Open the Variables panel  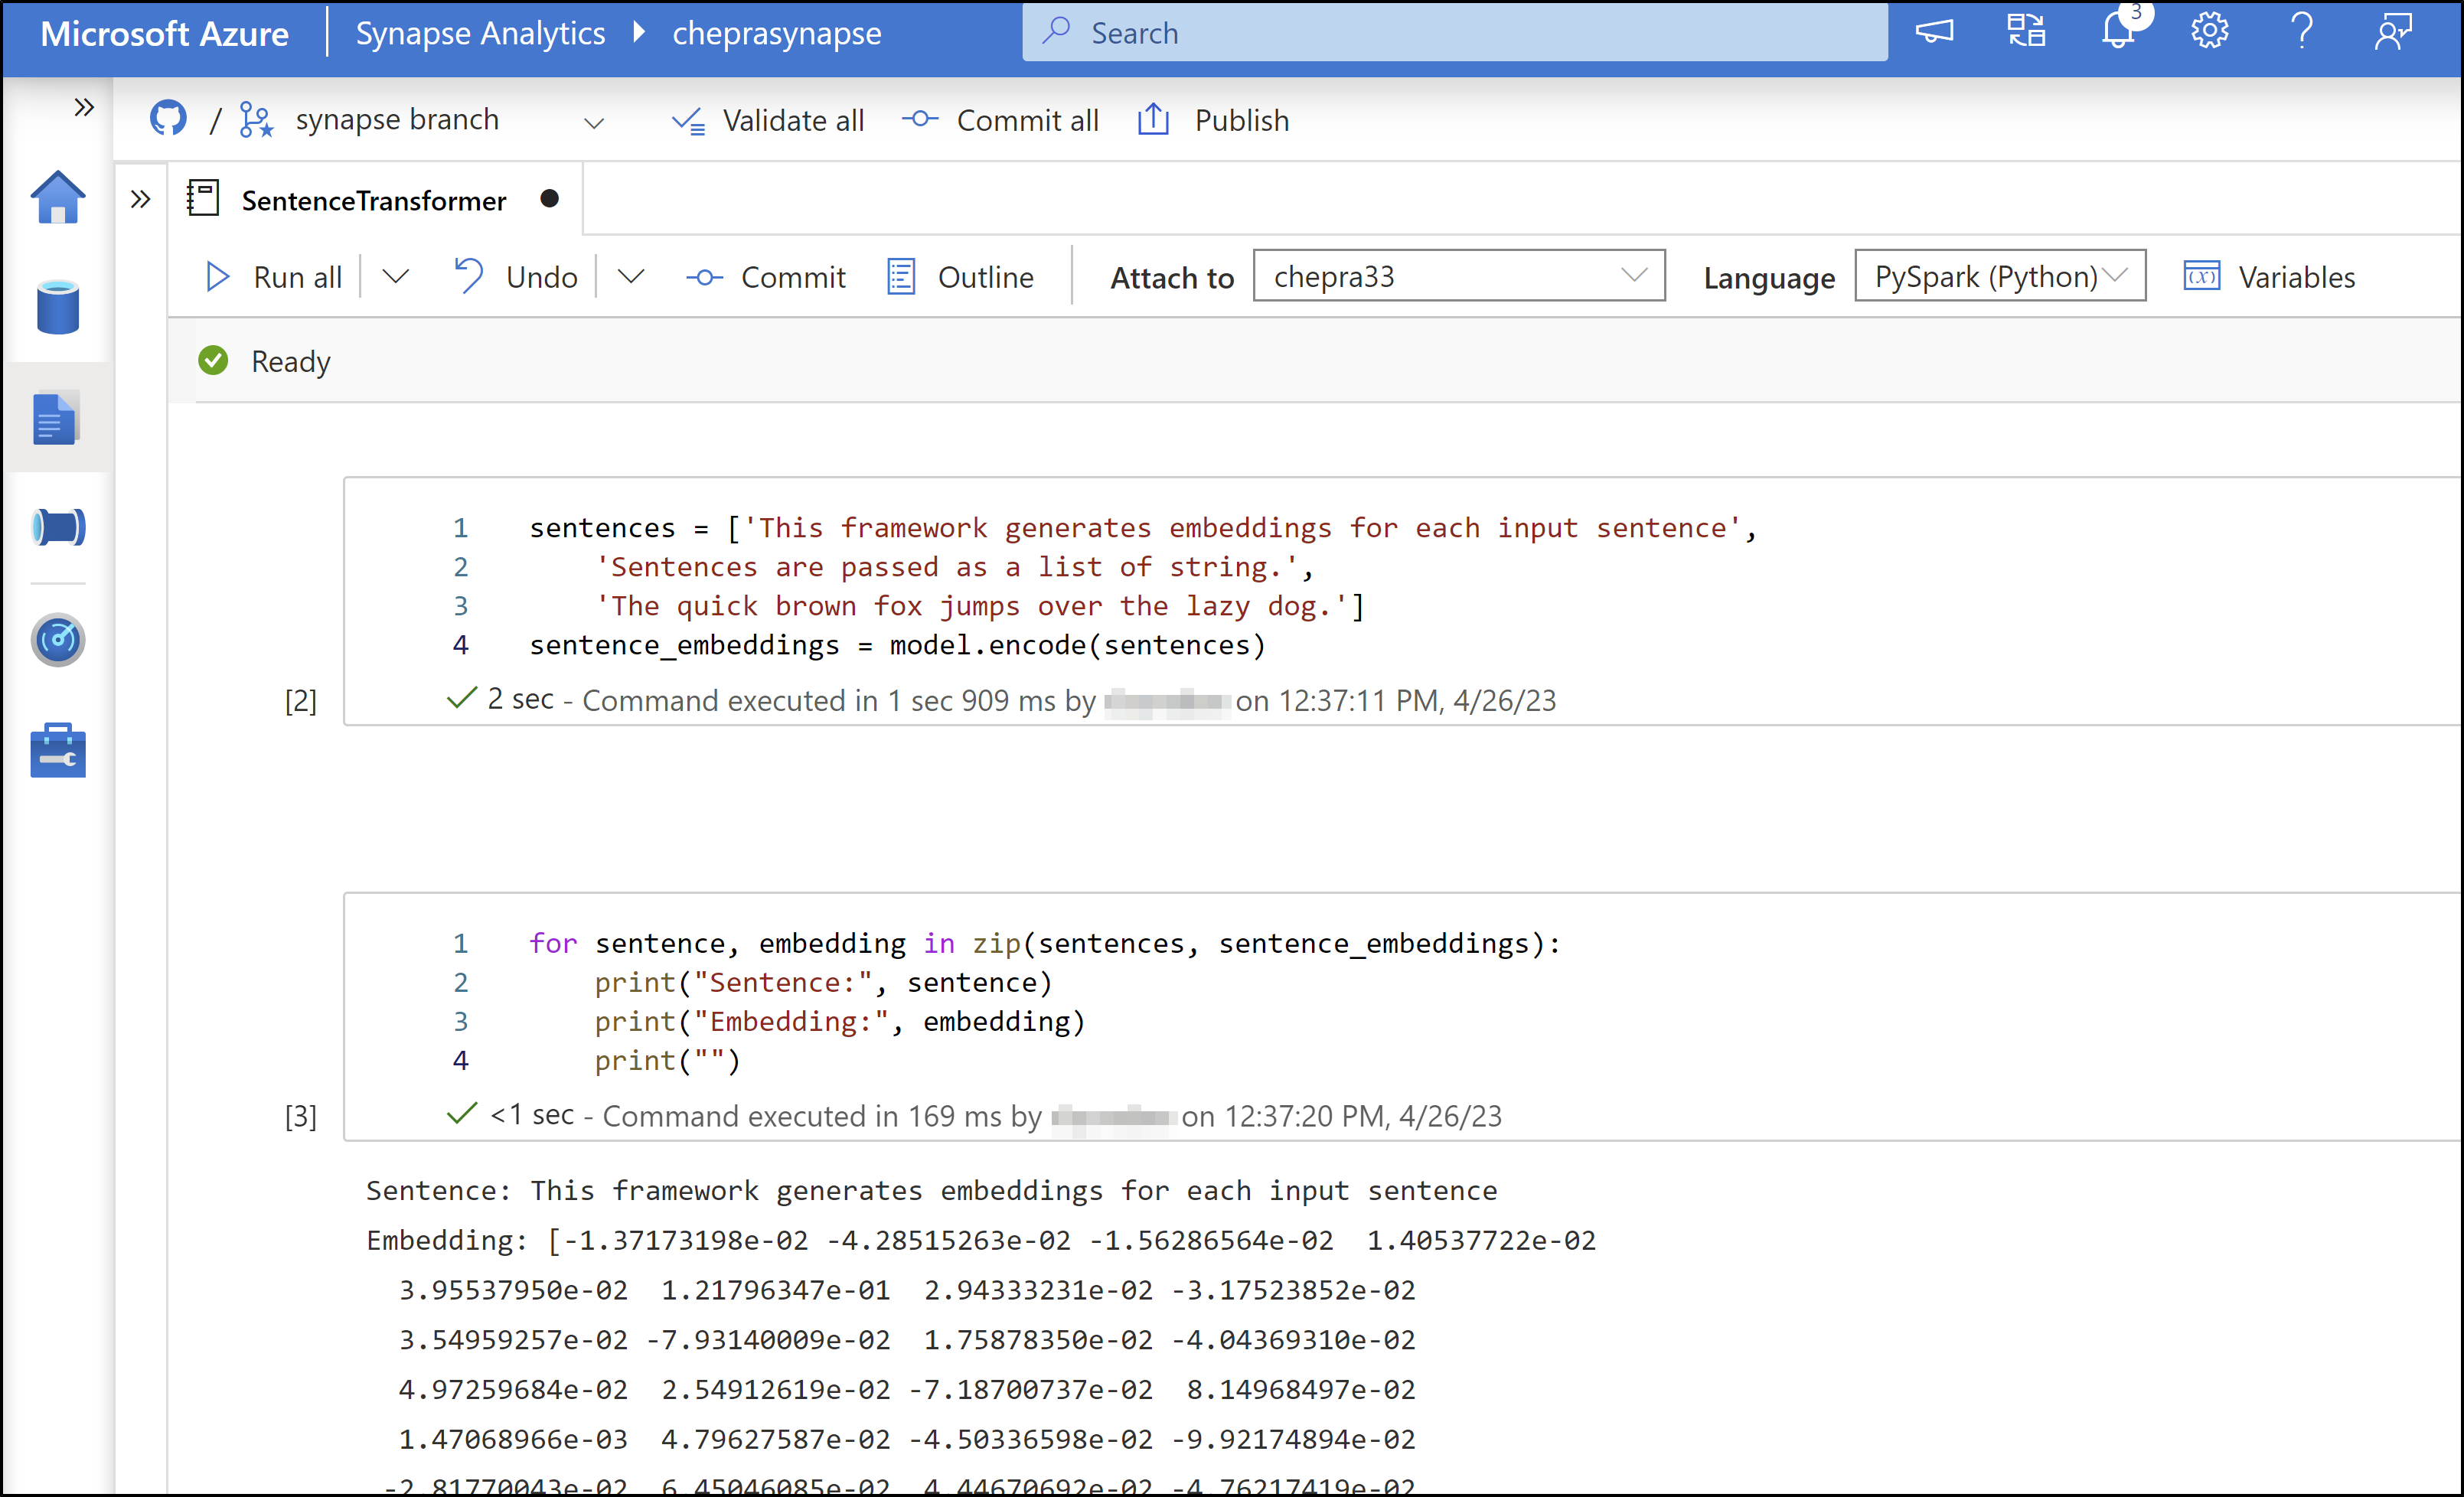pyautogui.click(x=2269, y=277)
